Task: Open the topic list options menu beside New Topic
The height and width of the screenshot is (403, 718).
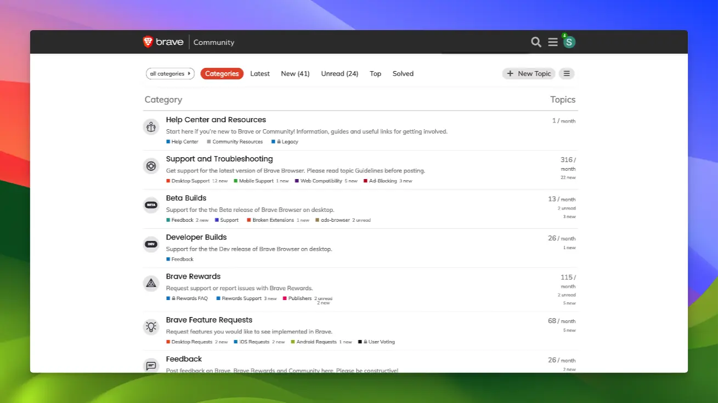Action: click(x=567, y=73)
